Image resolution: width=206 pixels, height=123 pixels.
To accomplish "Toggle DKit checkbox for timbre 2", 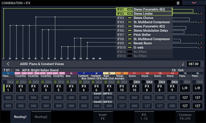I will pyautogui.click(x=18, y=82).
